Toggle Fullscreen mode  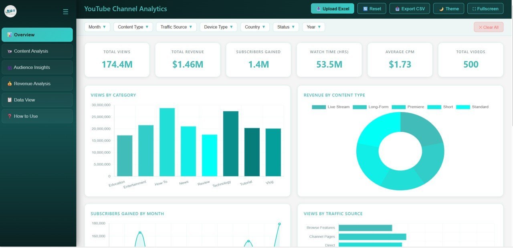485,9
